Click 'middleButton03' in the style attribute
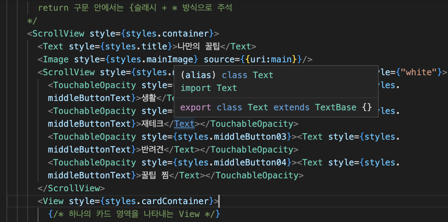The height and width of the screenshot is (222, 448). [x=250, y=136]
